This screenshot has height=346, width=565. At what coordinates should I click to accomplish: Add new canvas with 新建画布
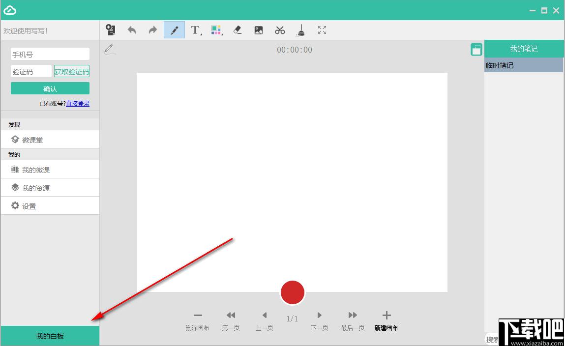click(387, 321)
